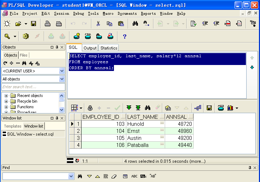Click the Cut scissors icon
The image size is (260, 182).
pyautogui.click(x=98, y=24)
